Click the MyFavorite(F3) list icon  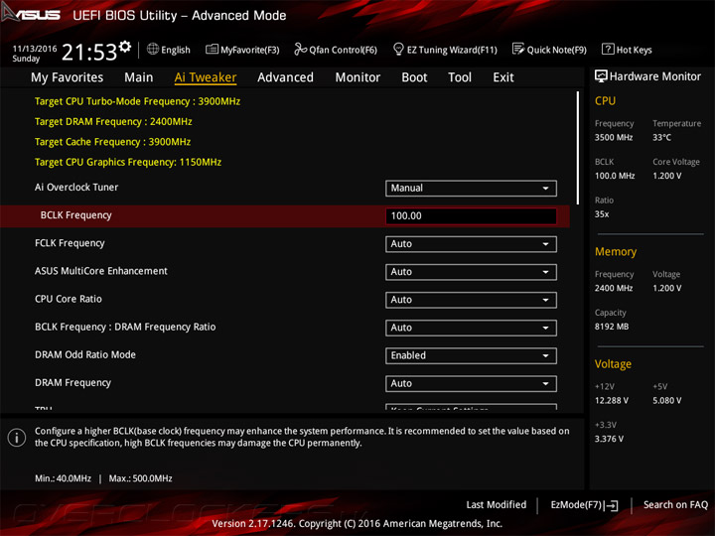pyautogui.click(x=212, y=50)
